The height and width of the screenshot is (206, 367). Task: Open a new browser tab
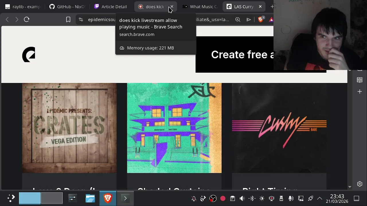tap(272, 7)
